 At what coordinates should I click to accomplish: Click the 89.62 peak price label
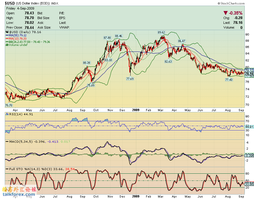(x=161, y=32)
